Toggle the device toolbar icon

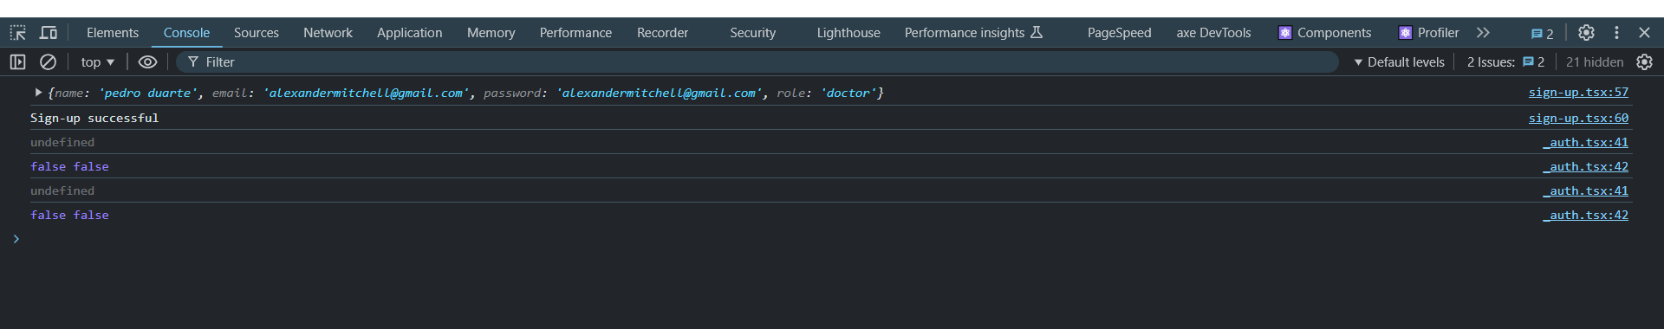coord(49,33)
